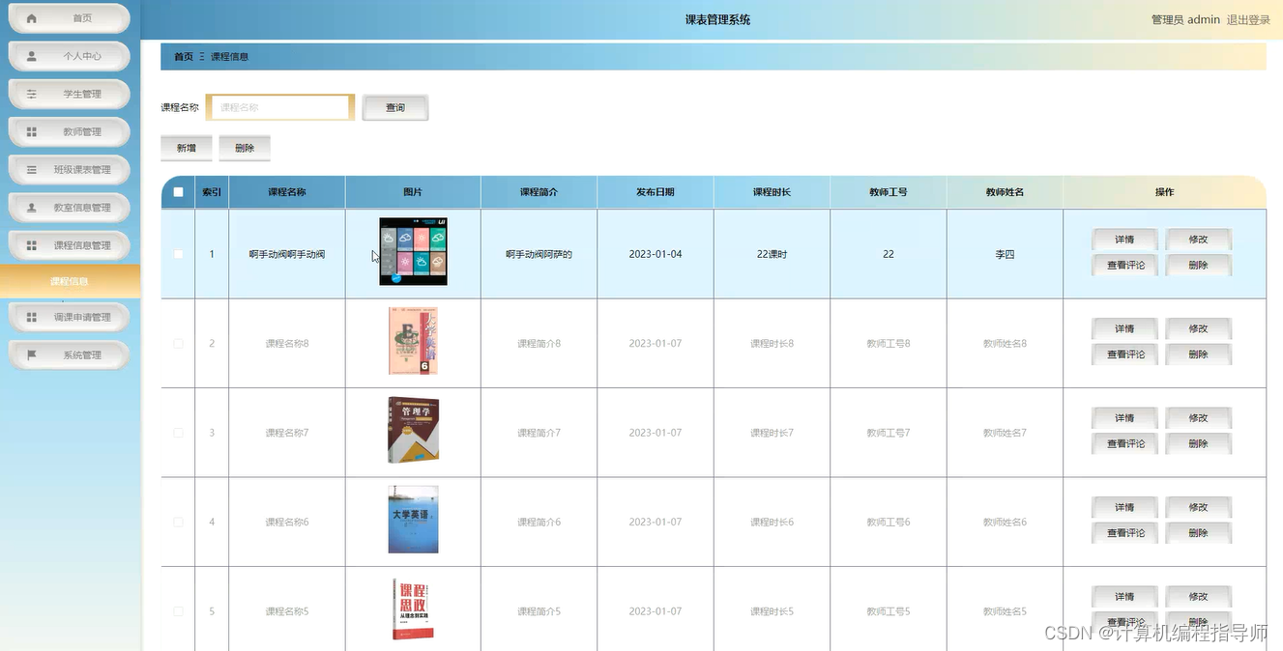
Task: Click the 发布日期 column header
Action: click(656, 192)
